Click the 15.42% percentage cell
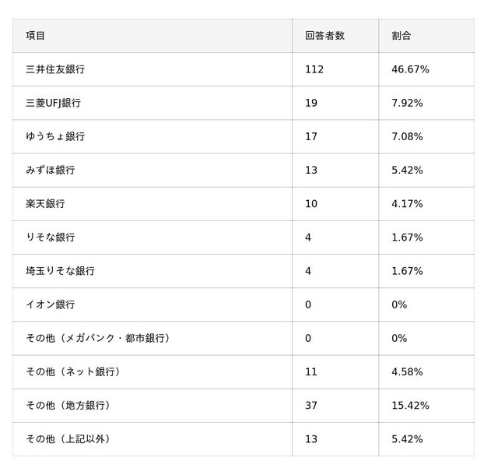Screen dimensions: 498x475 pyautogui.click(x=411, y=405)
